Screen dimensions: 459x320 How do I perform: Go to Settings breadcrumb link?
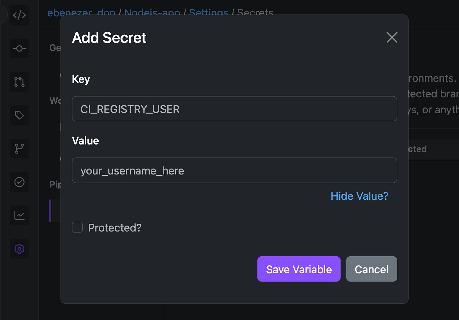[209, 13]
